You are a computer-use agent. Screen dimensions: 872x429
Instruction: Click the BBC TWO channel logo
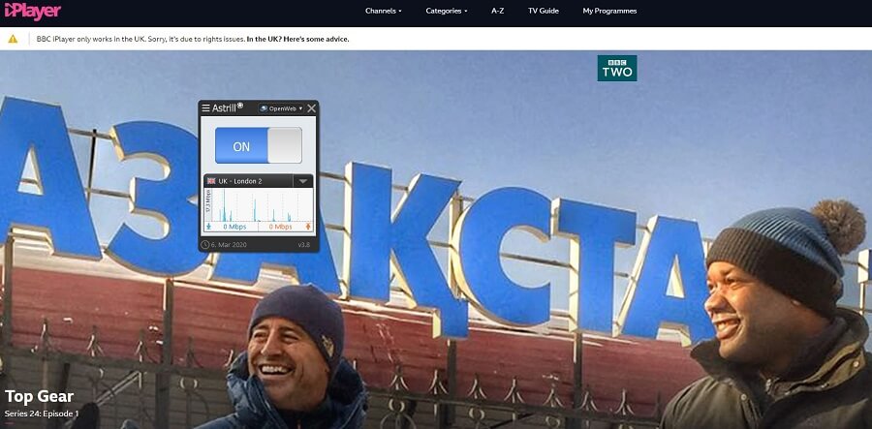(x=617, y=68)
